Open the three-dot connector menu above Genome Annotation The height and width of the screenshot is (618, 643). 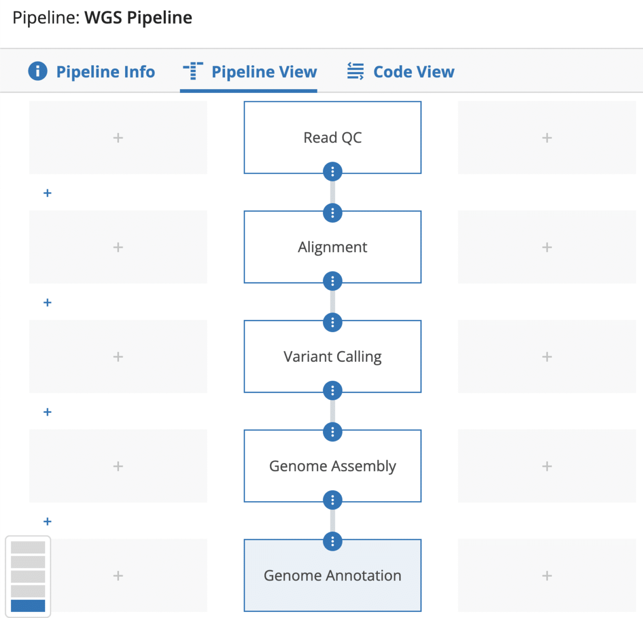332,541
